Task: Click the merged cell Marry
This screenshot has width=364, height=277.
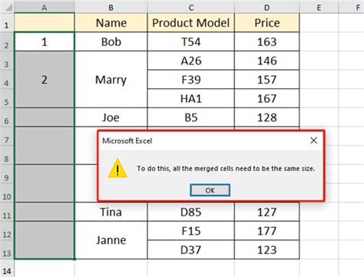Action: click(111, 80)
